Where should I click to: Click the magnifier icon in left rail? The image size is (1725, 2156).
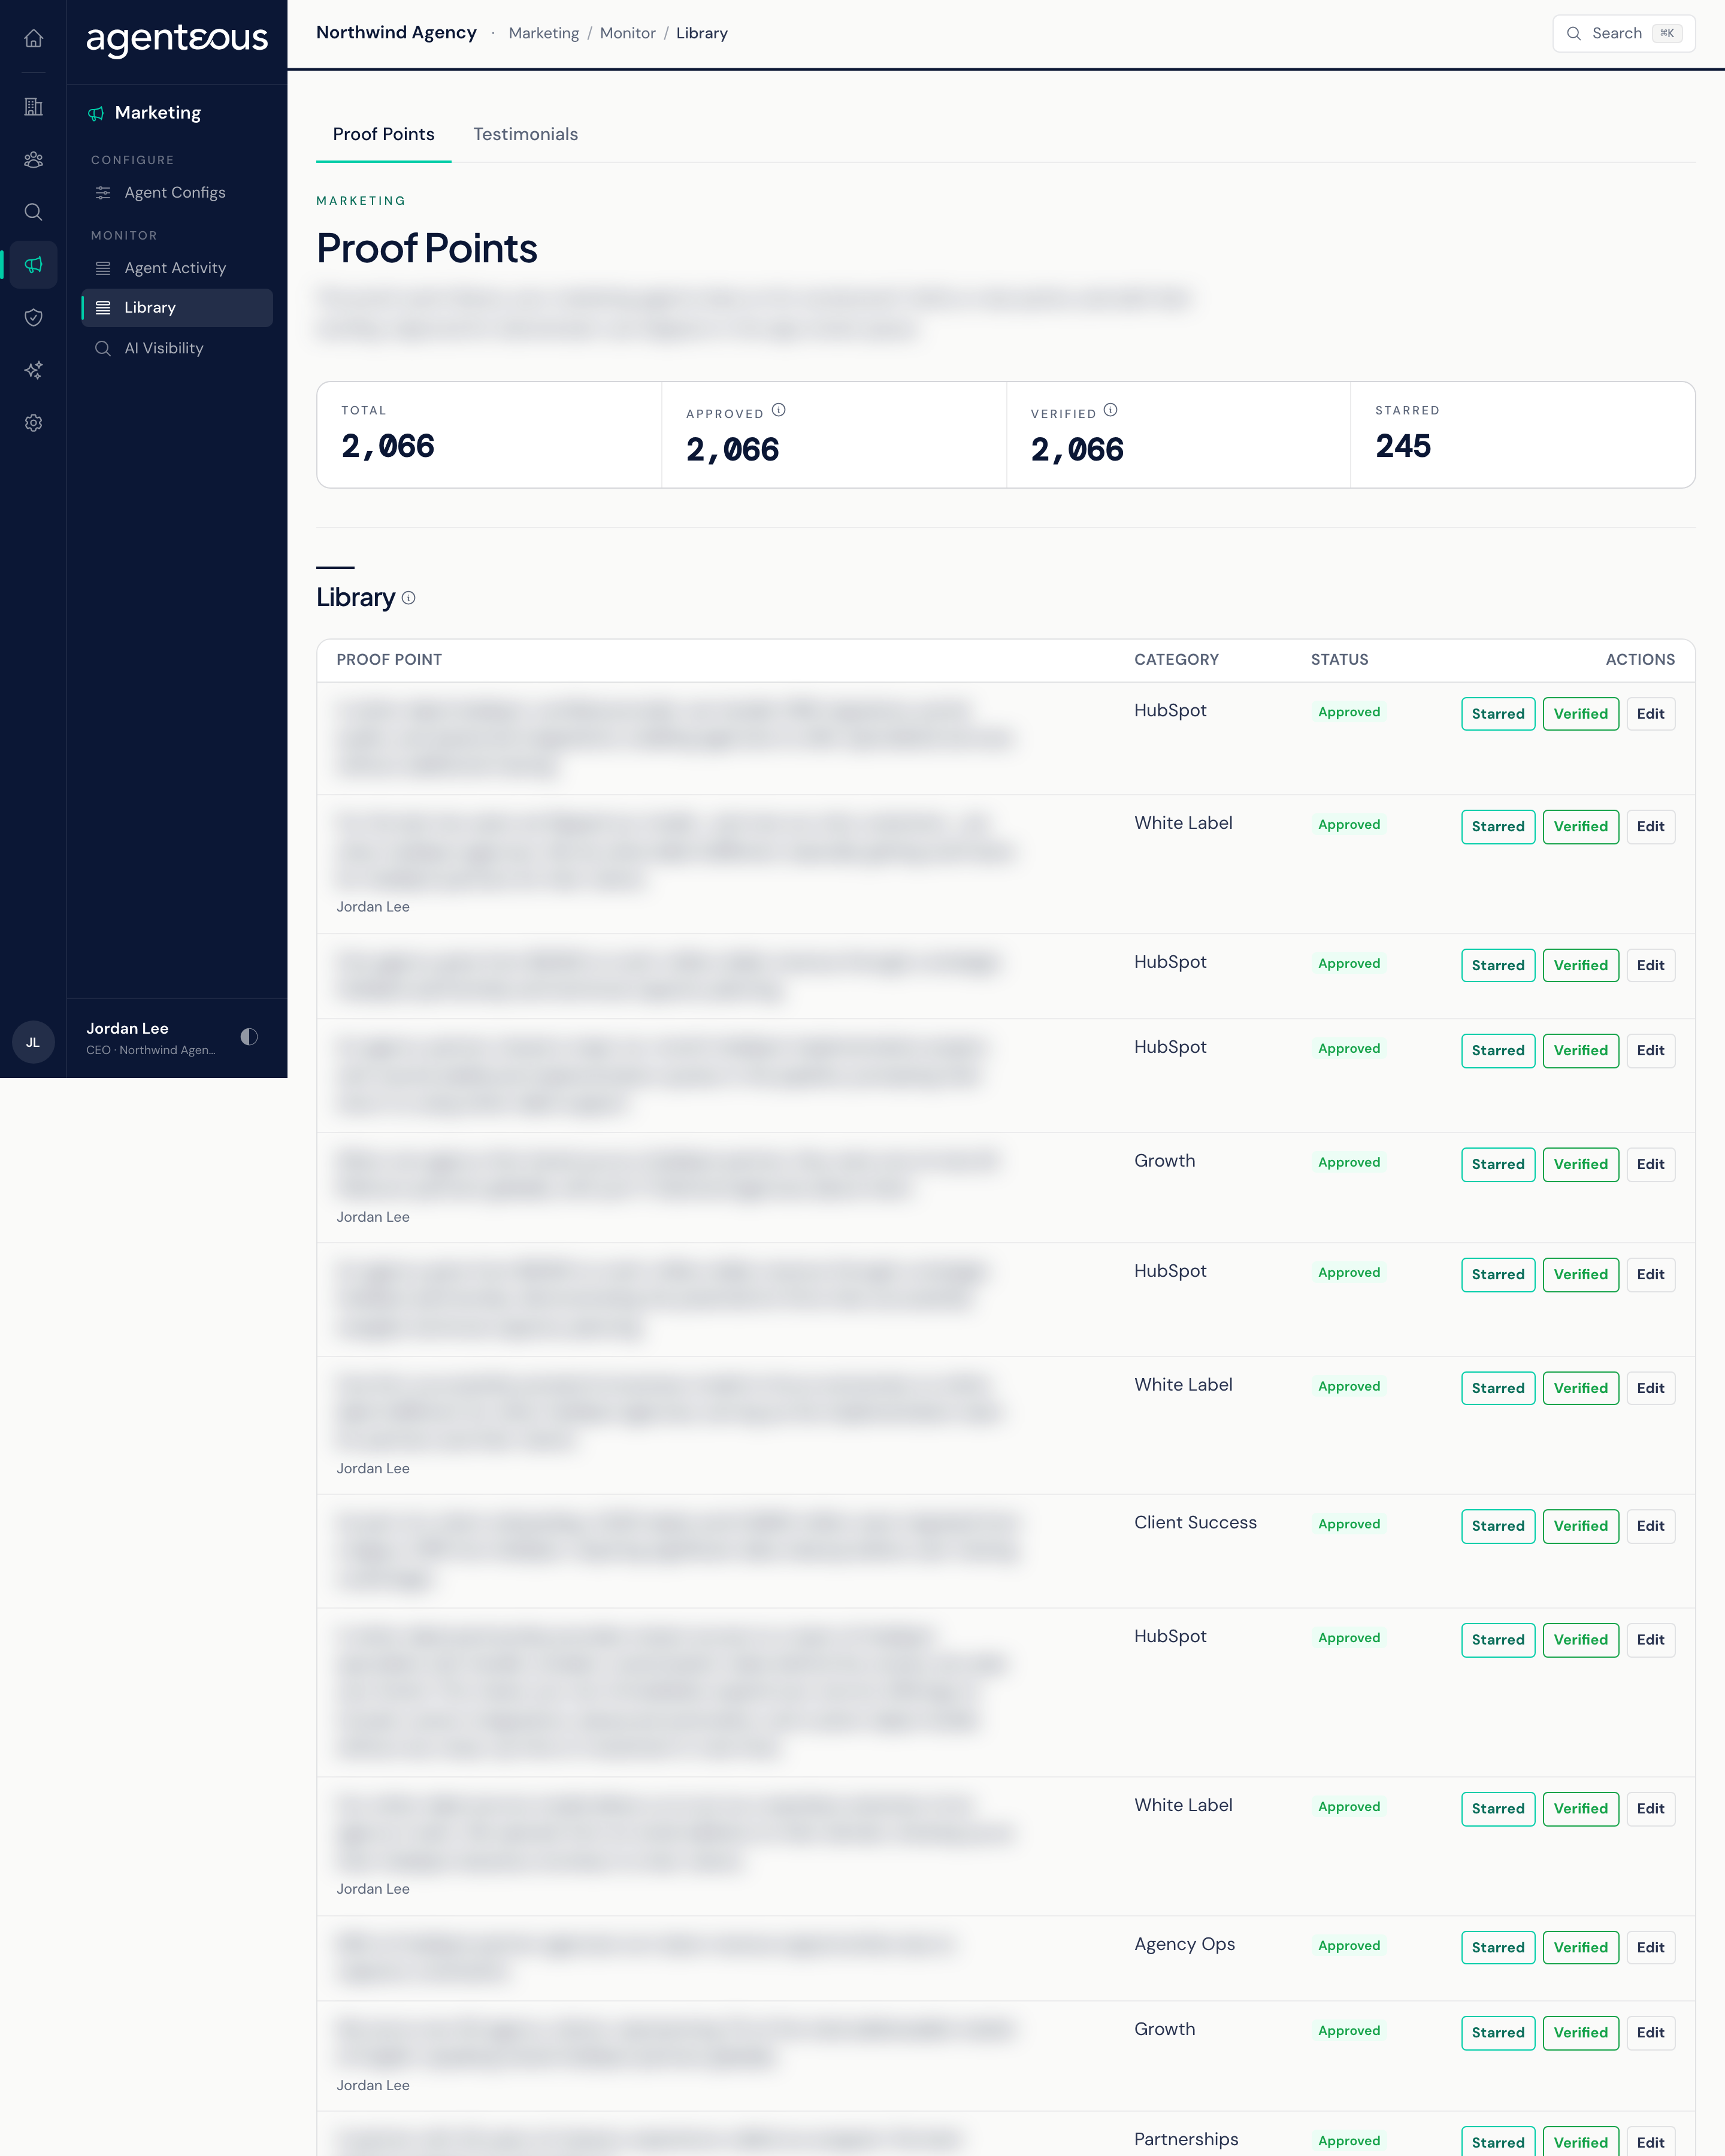[33, 212]
